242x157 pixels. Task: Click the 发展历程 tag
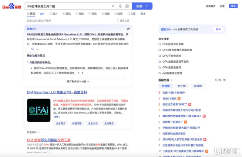point(77,123)
